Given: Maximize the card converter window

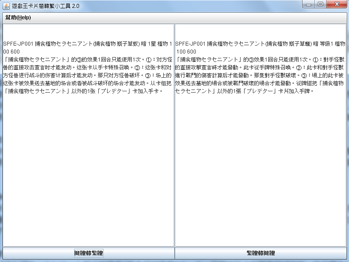Looking at the screenshot, I should click(x=320, y=4).
